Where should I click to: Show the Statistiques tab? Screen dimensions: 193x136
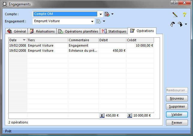(x=114, y=31)
